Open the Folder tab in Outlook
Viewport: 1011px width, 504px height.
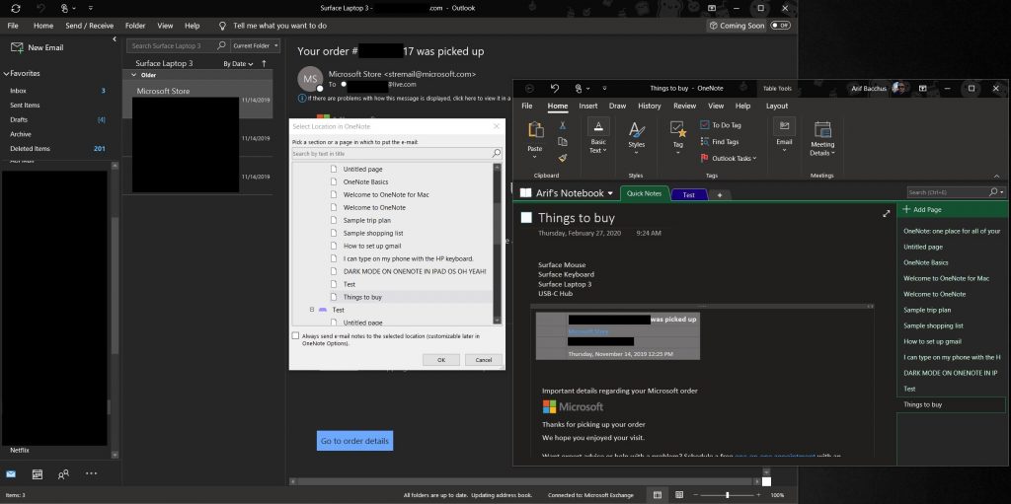pos(135,26)
